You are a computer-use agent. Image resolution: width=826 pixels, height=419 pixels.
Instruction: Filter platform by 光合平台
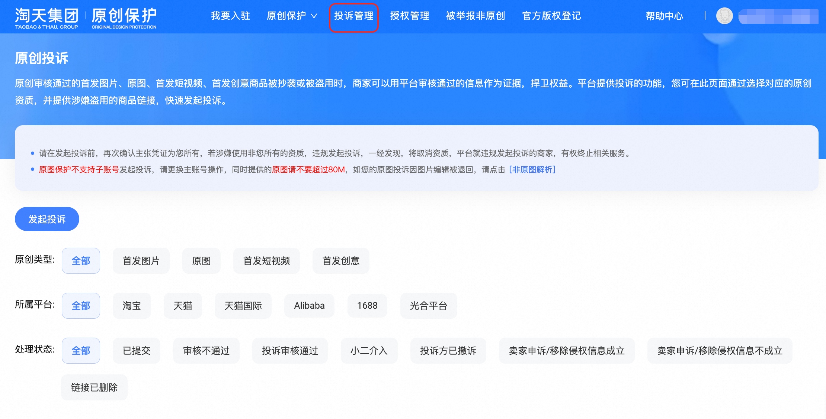(429, 306)
